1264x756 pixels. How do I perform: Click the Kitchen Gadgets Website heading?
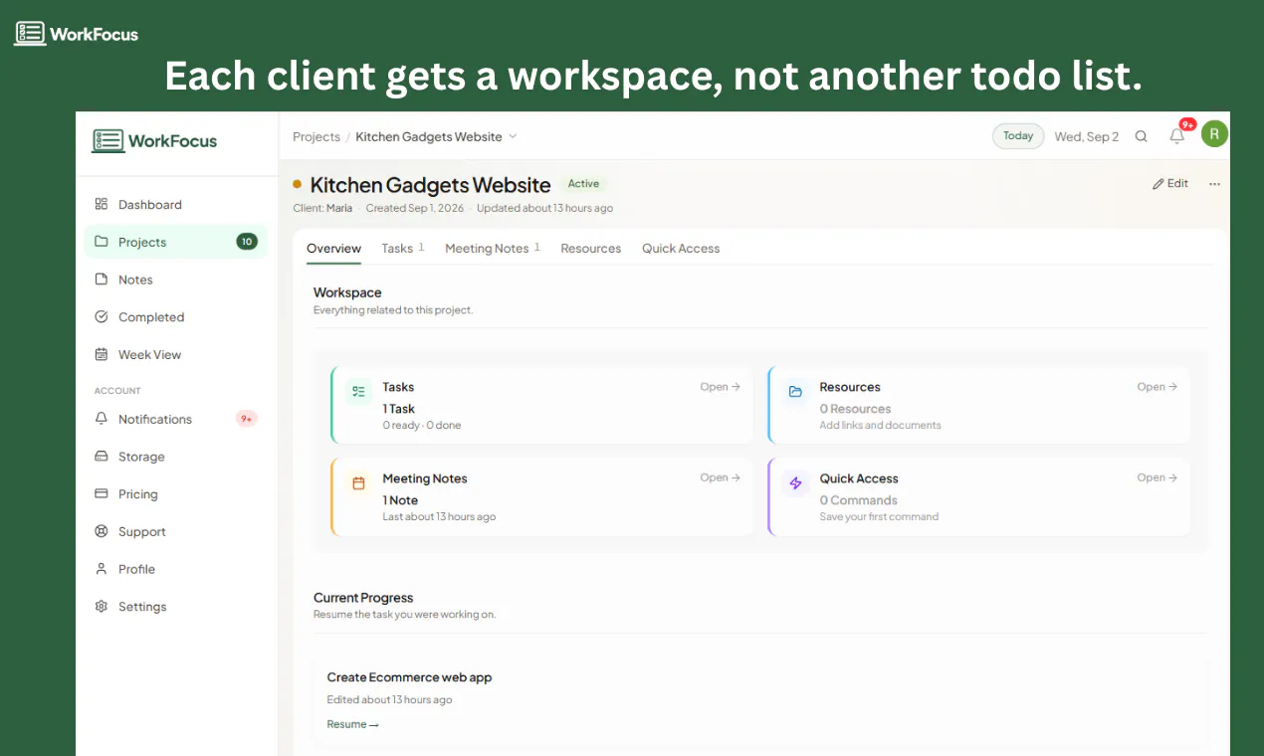(430, 185)
